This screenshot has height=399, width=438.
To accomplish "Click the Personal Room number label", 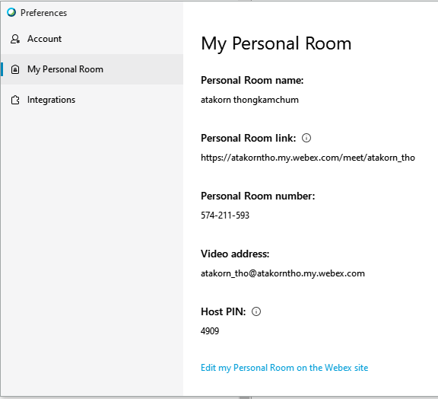I will click(x=258, y=196).
